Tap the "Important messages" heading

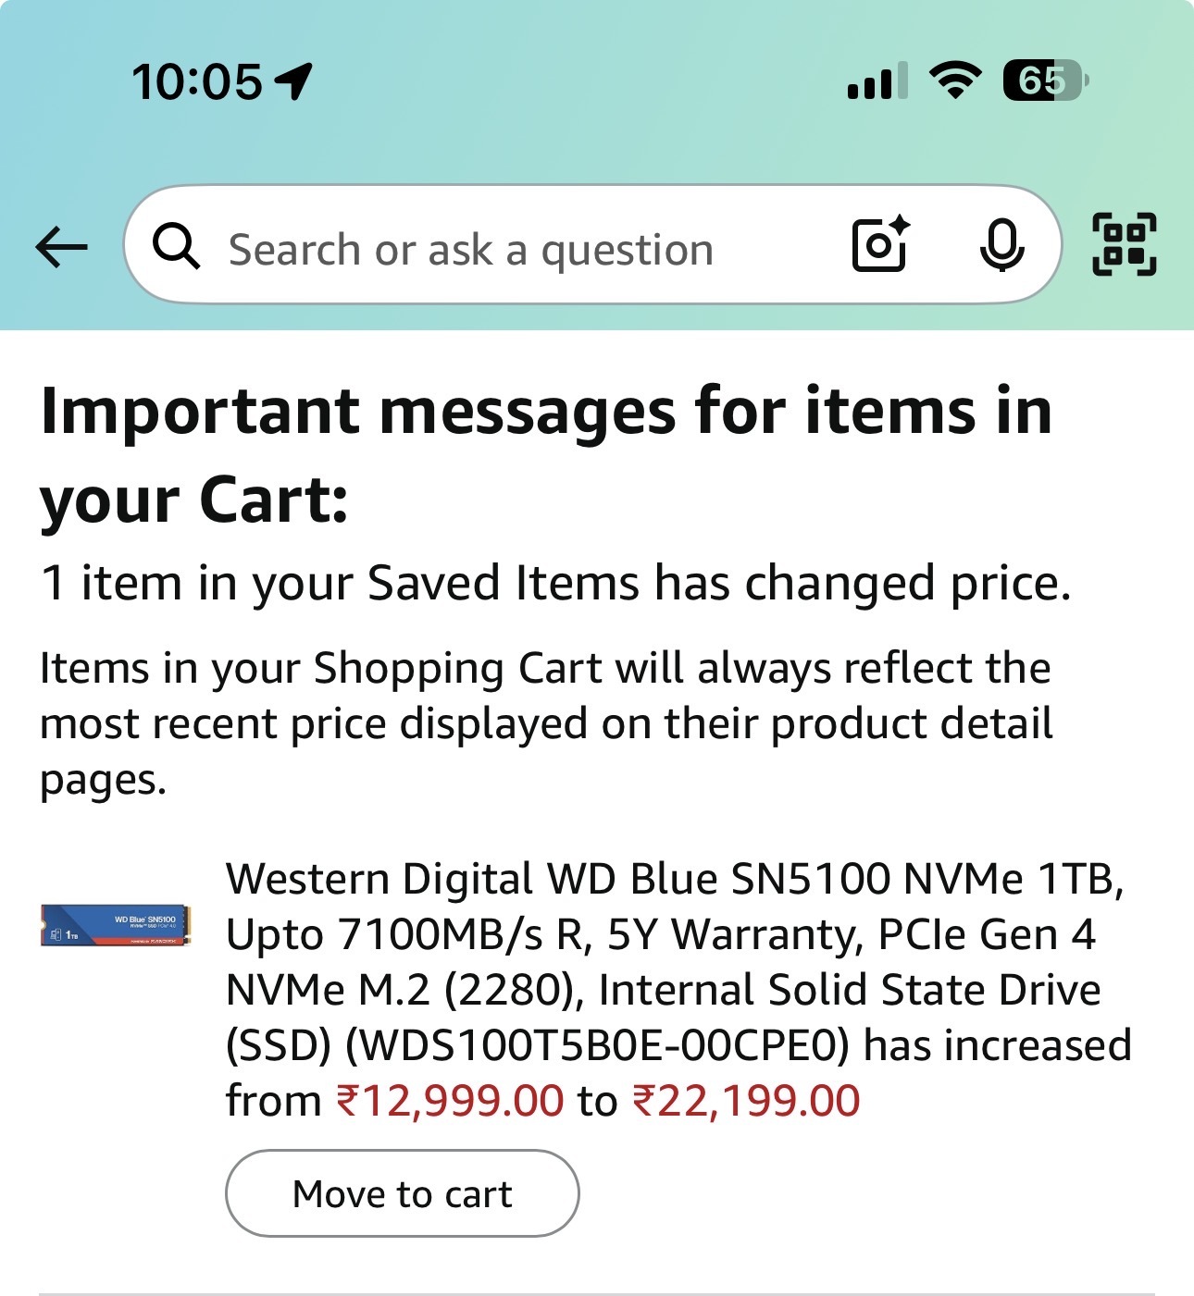click(546, 455)
